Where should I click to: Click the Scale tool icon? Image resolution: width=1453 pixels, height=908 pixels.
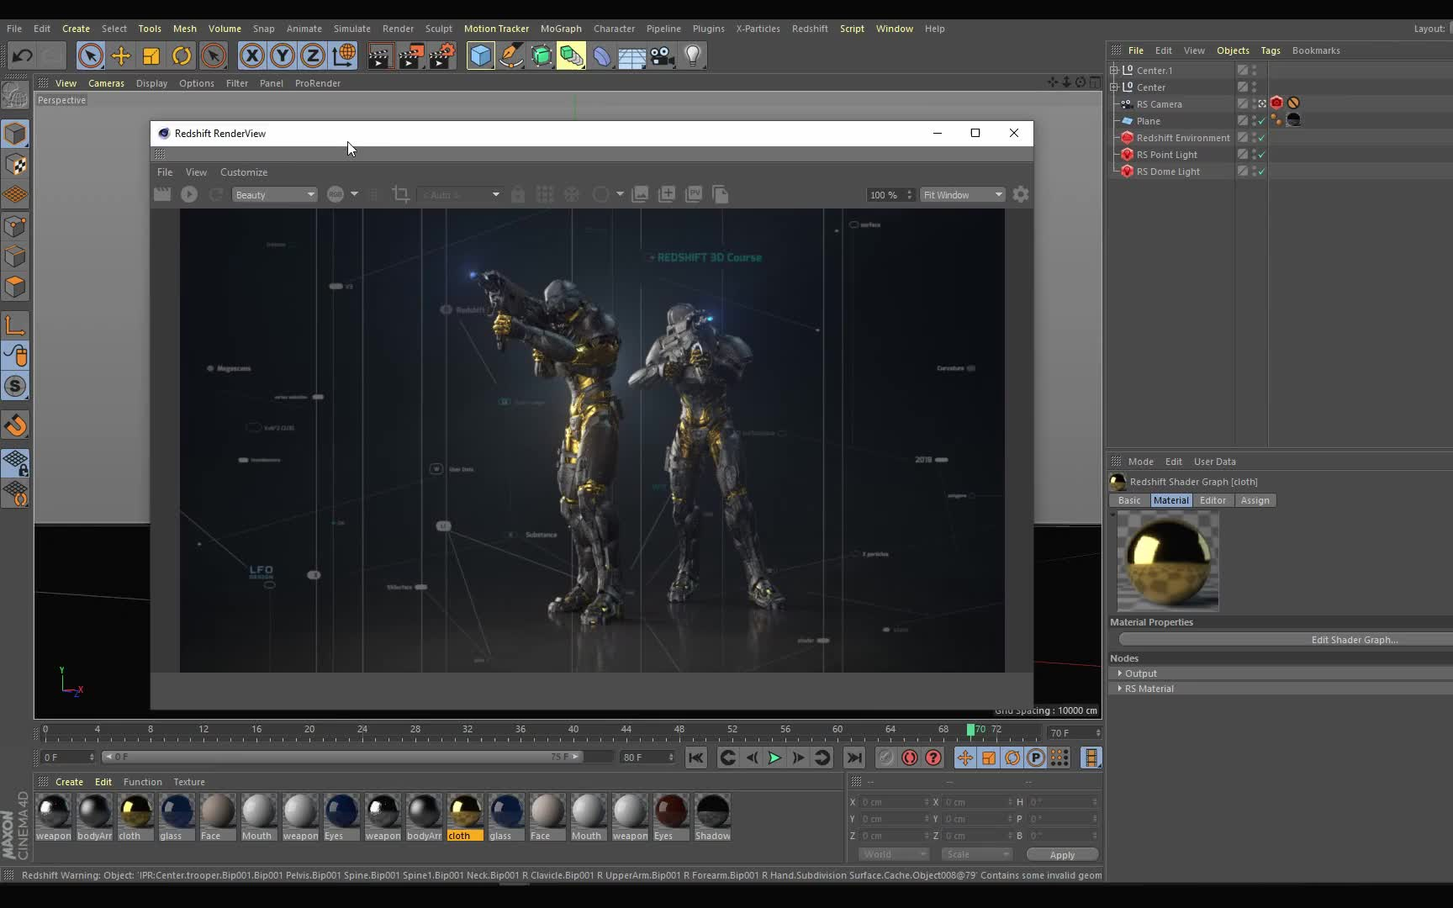(151, 56)
